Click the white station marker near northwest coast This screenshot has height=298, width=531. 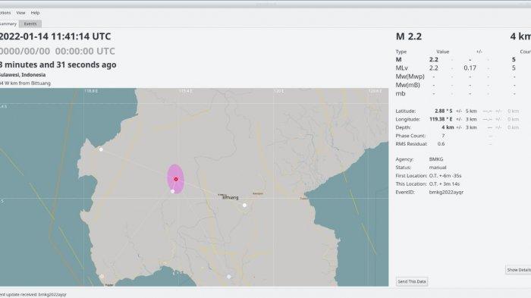point(101,149)
